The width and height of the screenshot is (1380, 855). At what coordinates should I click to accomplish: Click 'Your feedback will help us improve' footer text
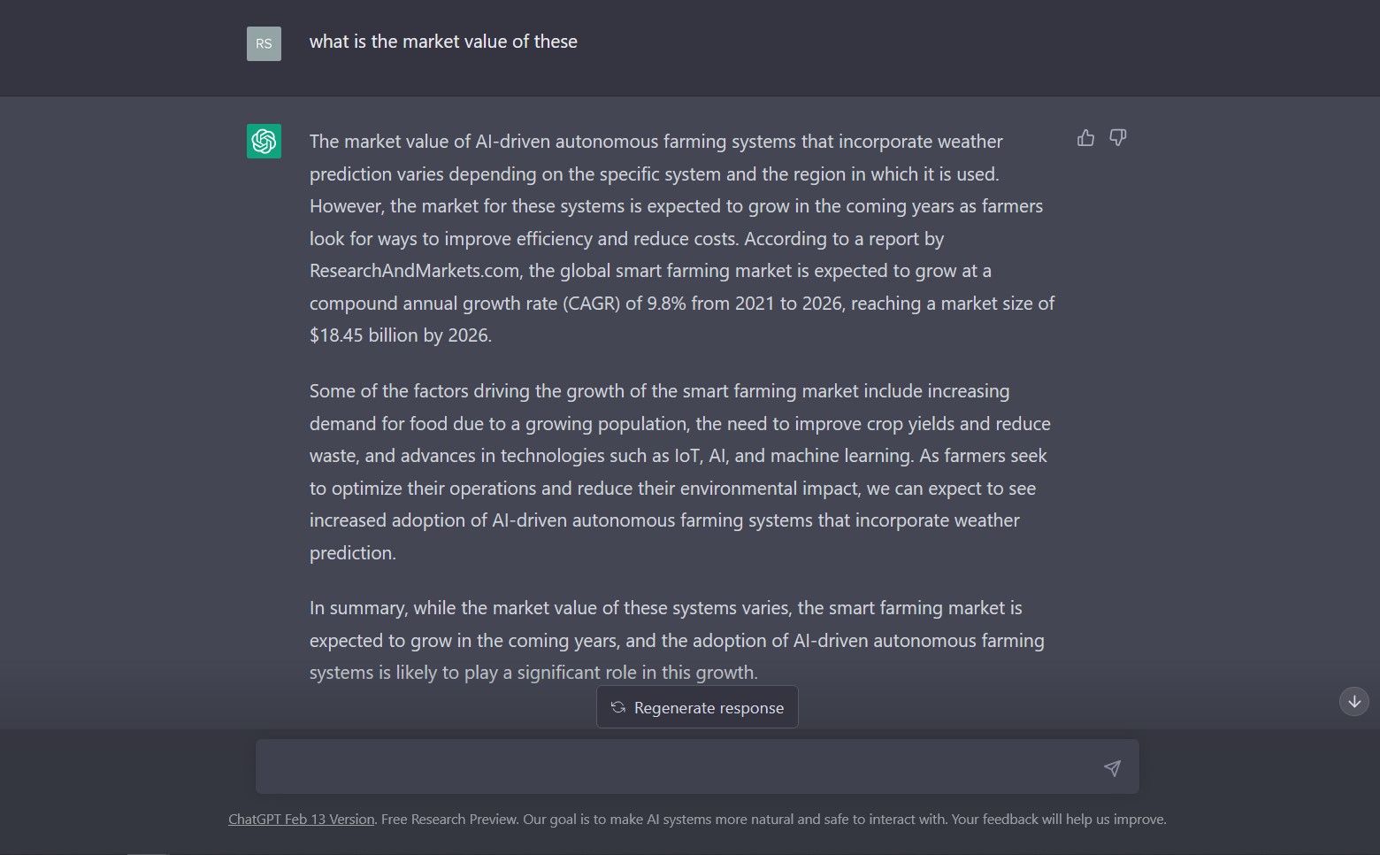[x=1058, y=820]
